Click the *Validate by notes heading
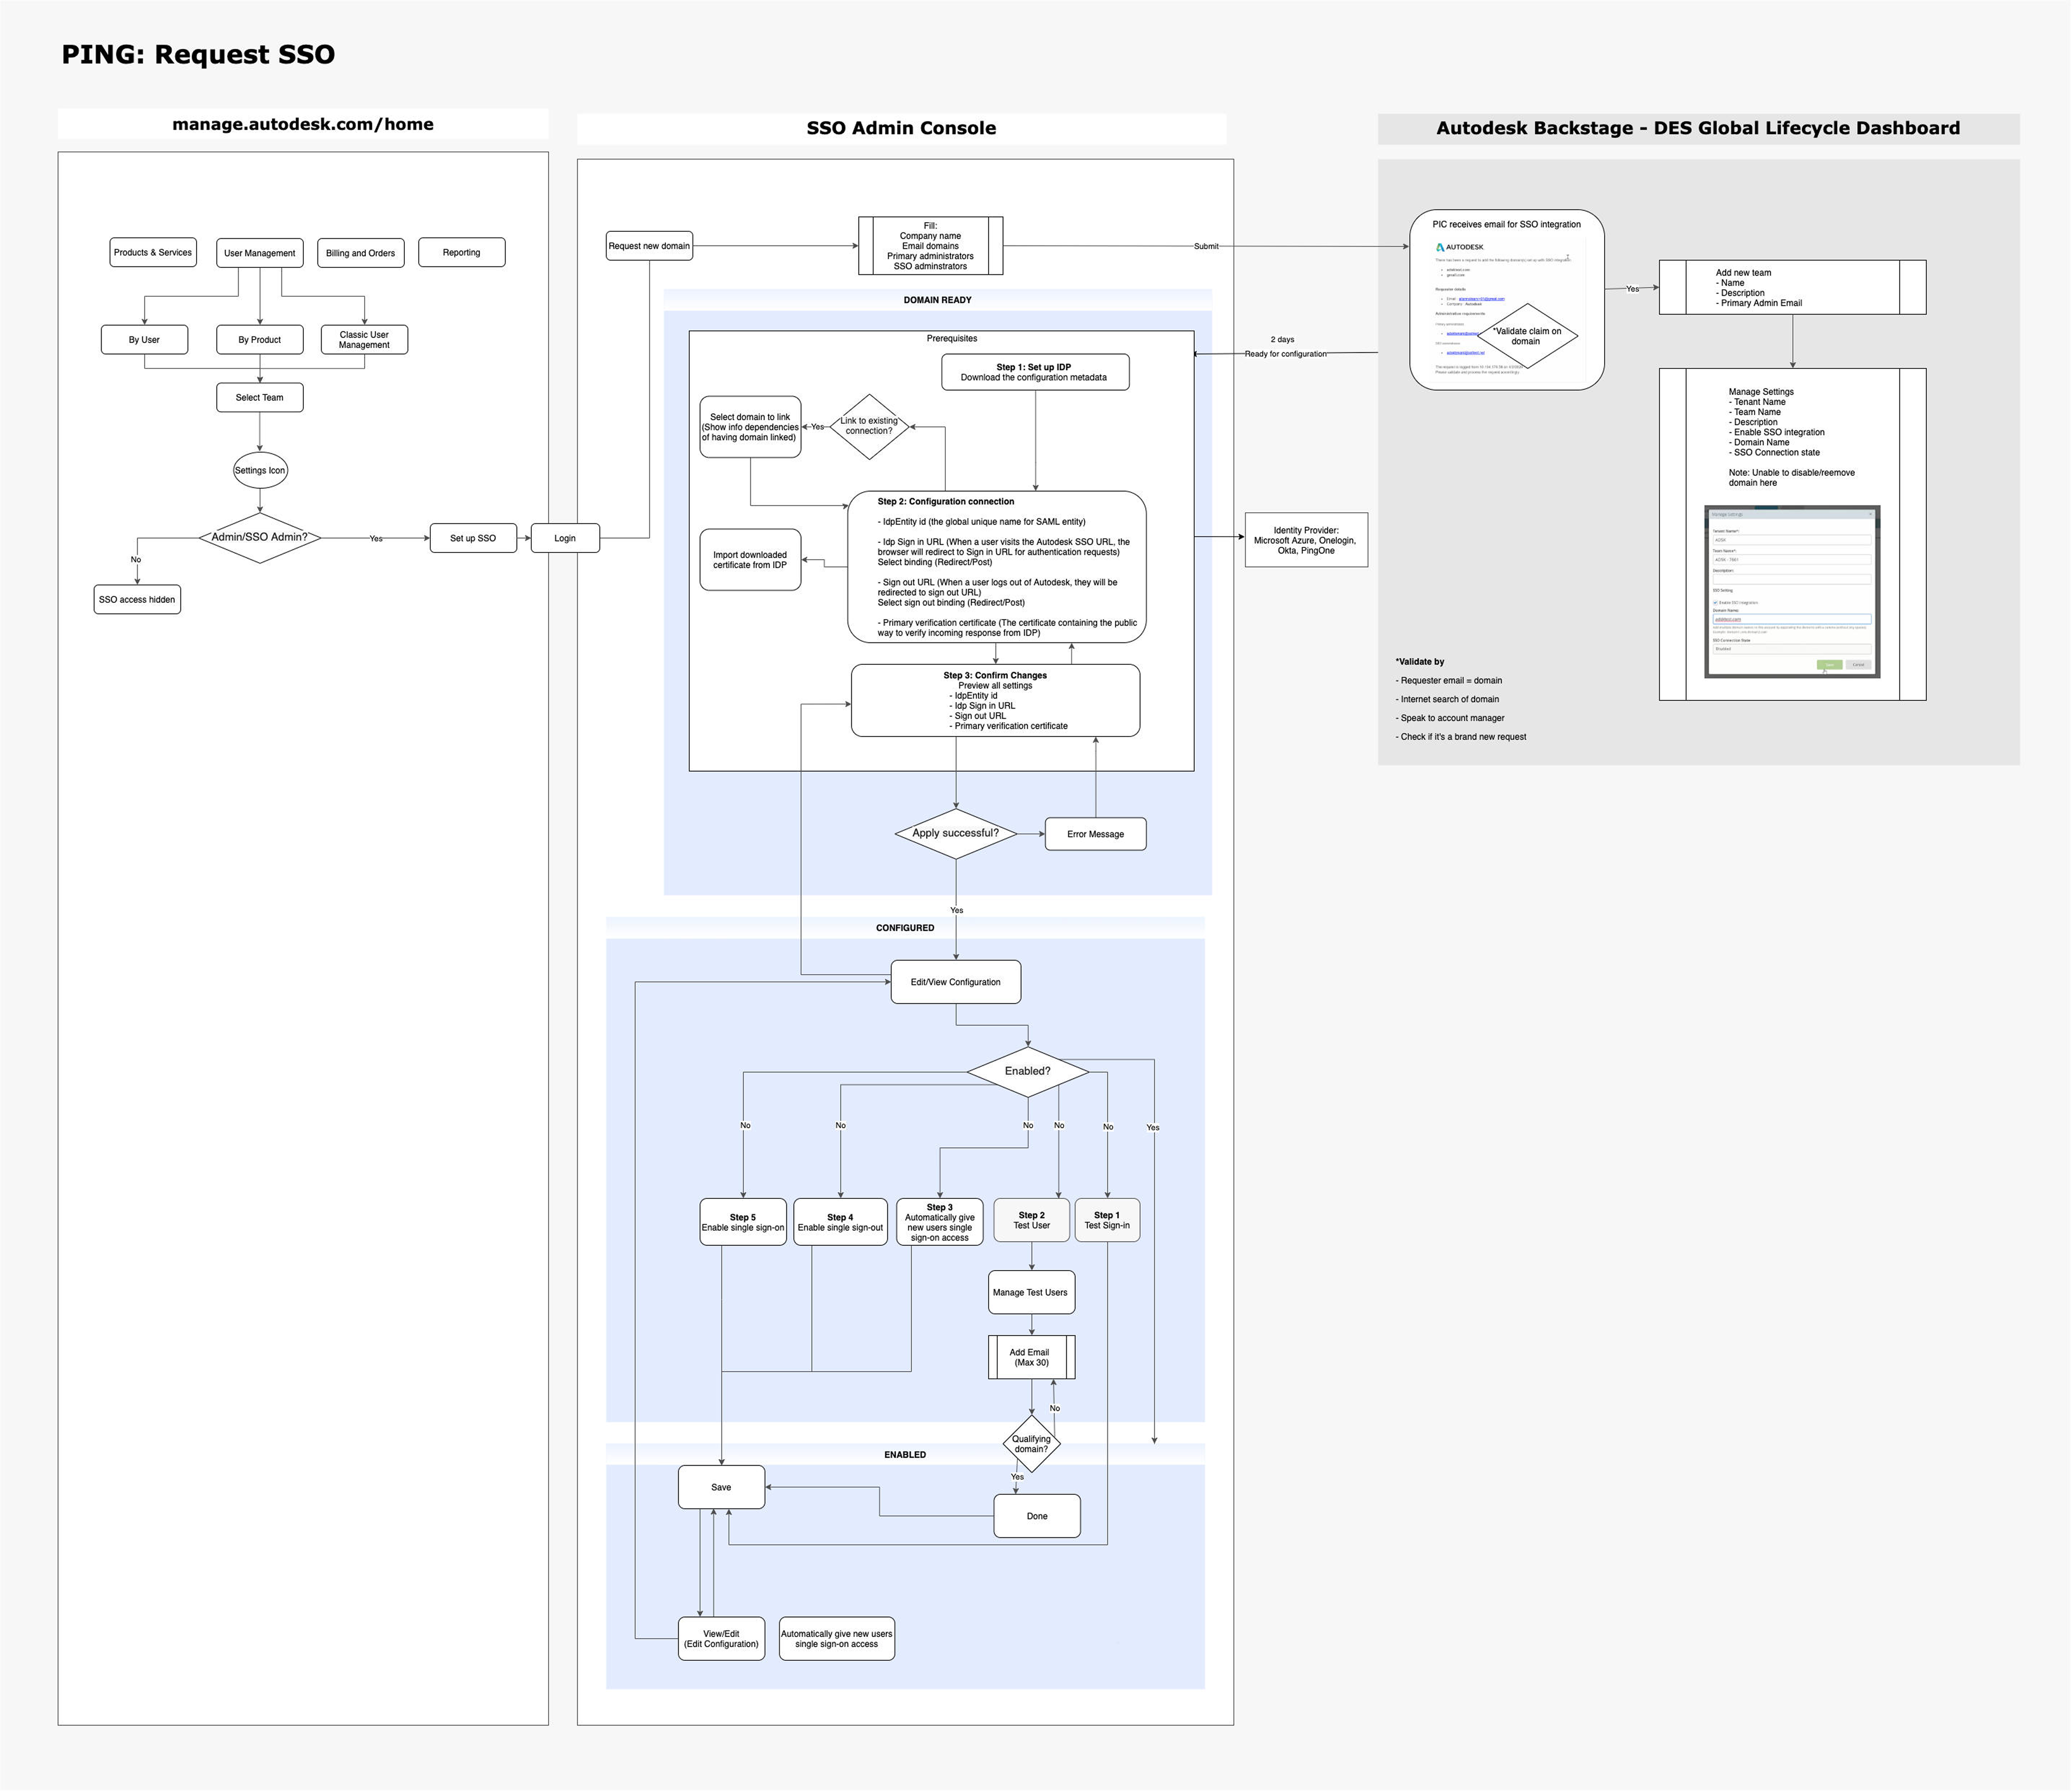Viewport: 2072px width, 1791px height. (x=1420, y=661)
